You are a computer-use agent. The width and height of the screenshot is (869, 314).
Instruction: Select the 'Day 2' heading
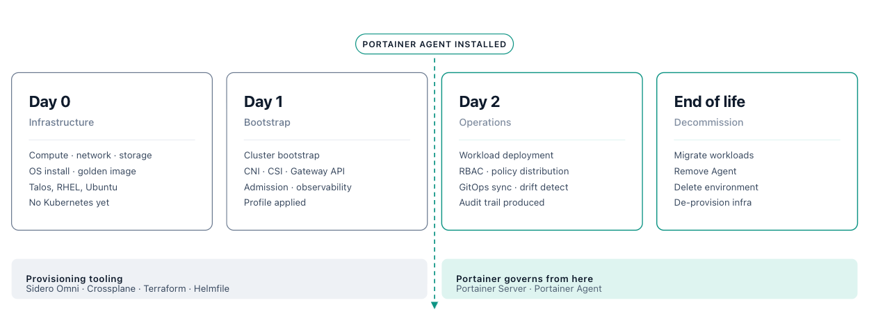[479, 101]
